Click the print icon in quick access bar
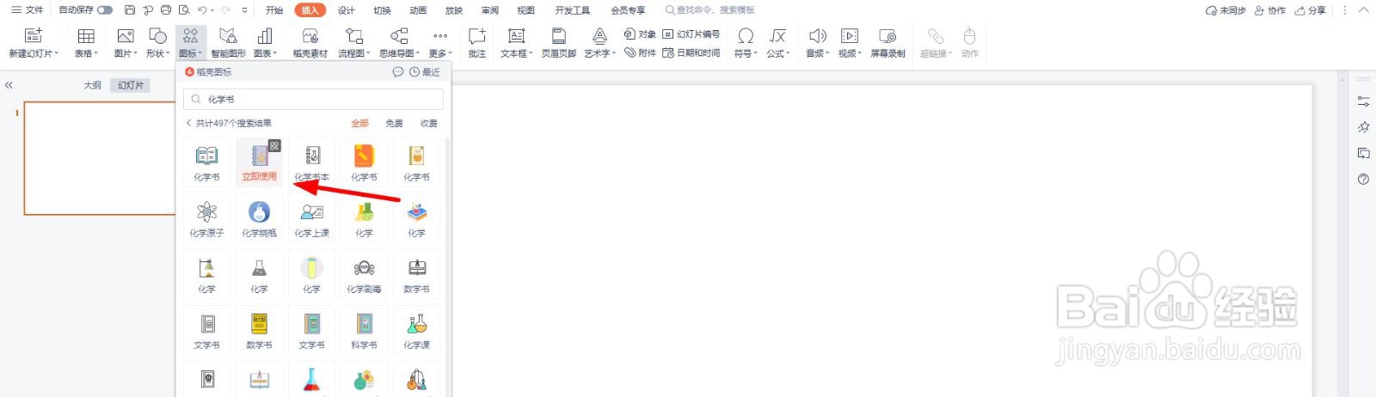Viewport: 1376px width, 397px height. pyautogui.click(x=166, y=10)
